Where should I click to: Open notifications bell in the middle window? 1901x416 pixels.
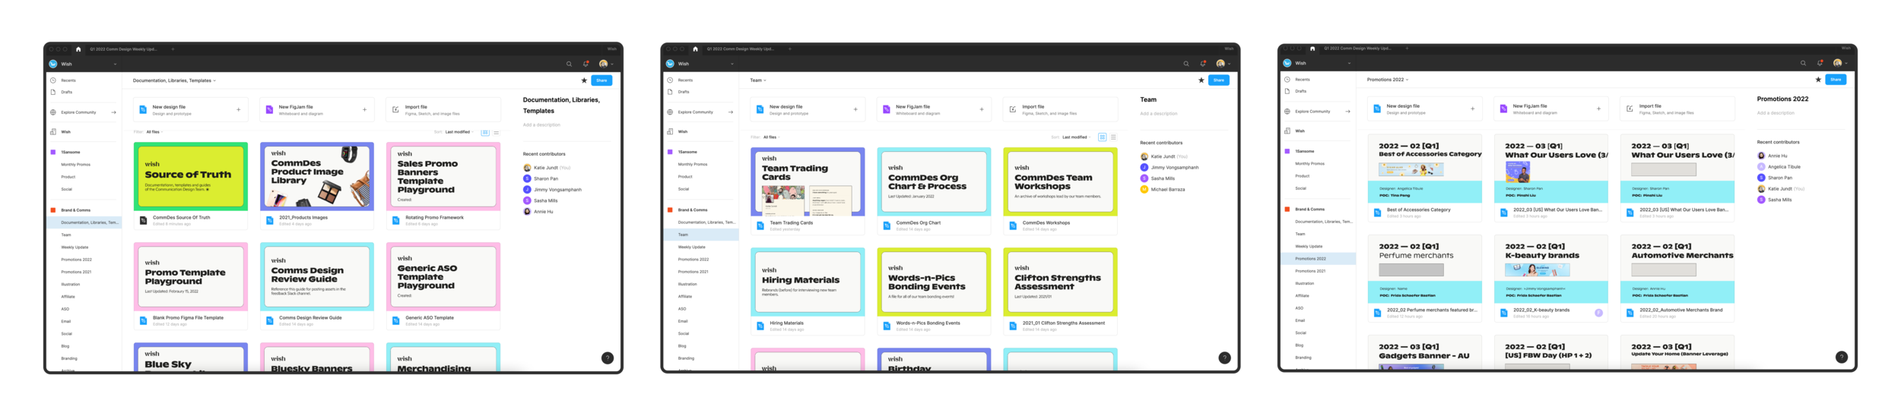coord(1203,64)
